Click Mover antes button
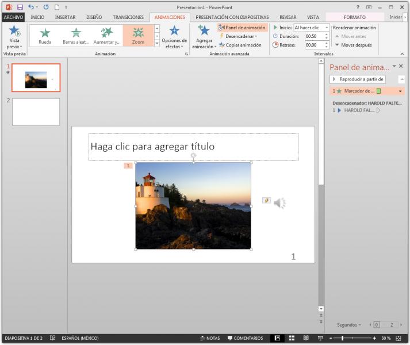The width and height of the screenshot is (410, 345). point(350,36)
